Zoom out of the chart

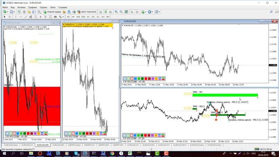pos(121,12)
